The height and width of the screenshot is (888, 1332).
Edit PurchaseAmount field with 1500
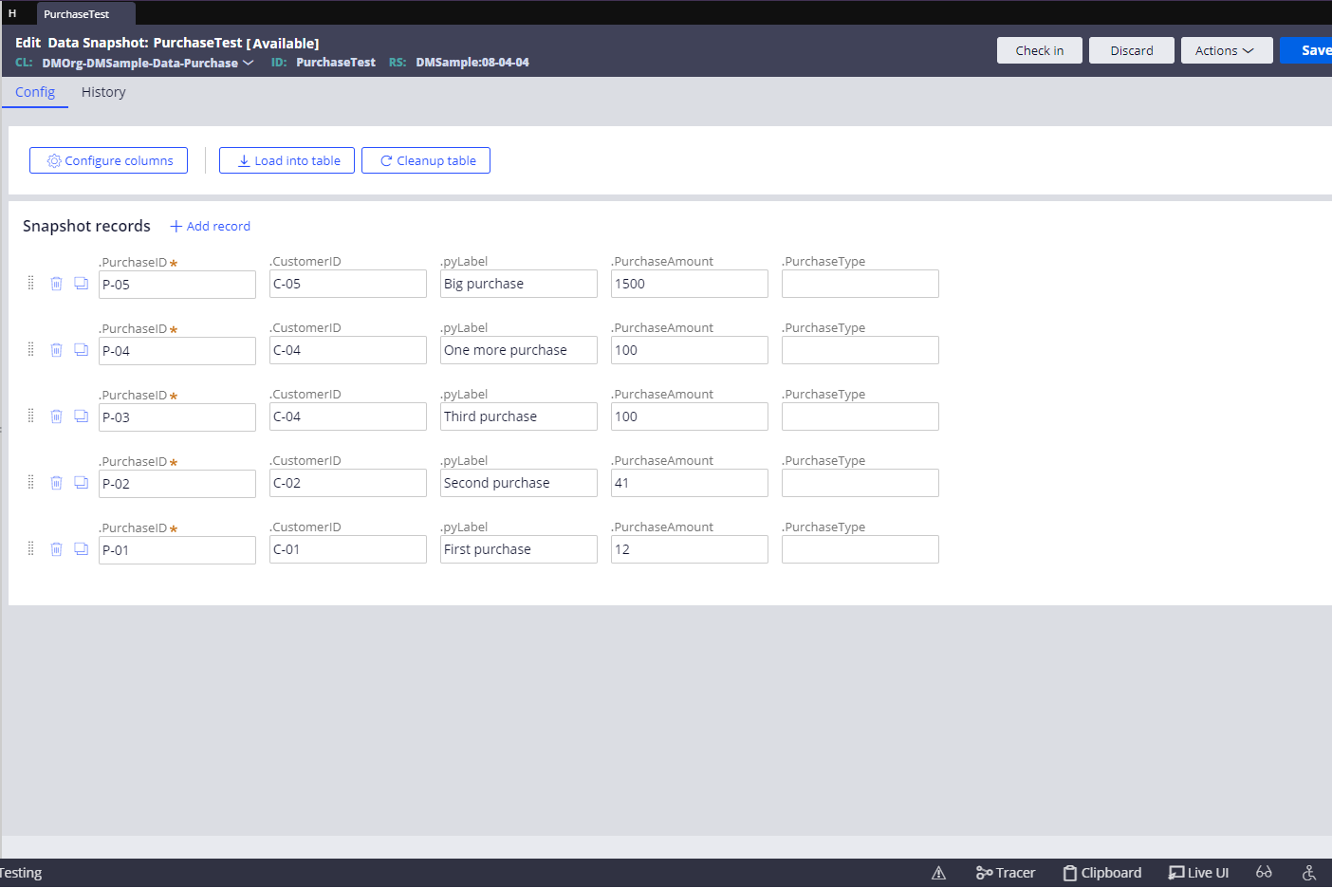pos(690,284)
